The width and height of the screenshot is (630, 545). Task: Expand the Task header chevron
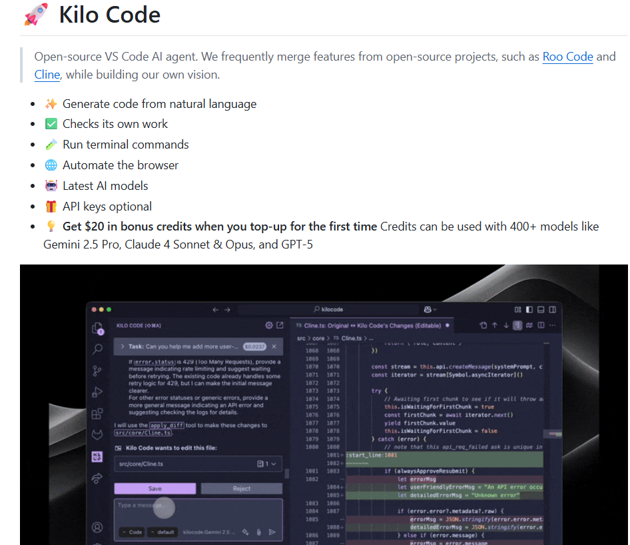tap(122, 346)
